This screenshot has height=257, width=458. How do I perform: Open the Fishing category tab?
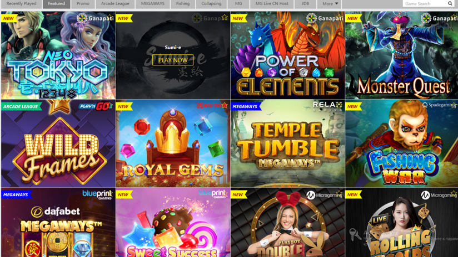coord(183,4)
